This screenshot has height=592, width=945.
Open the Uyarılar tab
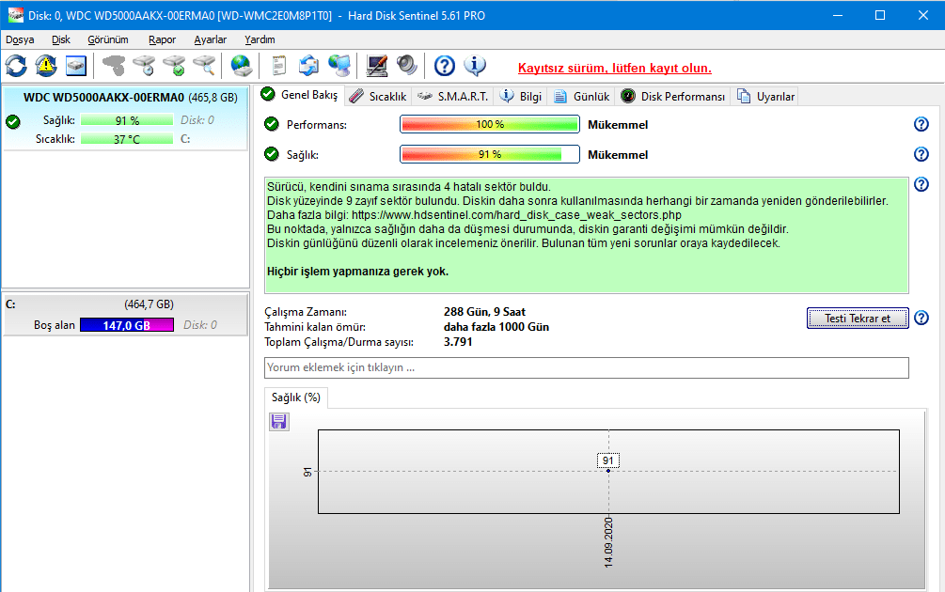tap(766, 97)
